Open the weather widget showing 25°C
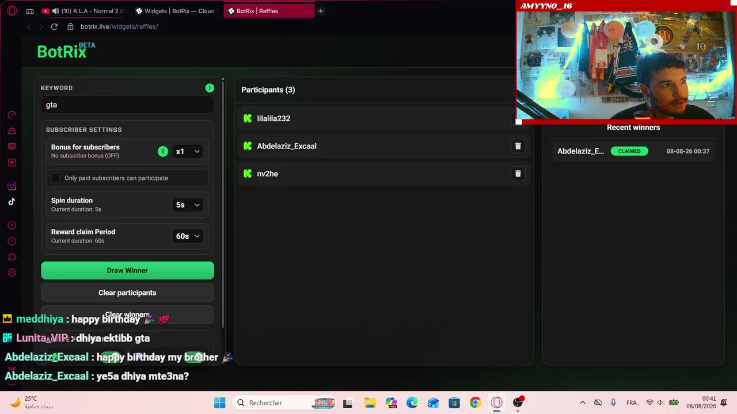Screen dimensions: 737x414 coord(32,402)
